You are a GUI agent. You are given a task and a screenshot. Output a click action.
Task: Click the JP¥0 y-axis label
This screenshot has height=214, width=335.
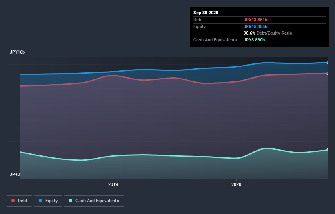(15, 174)
